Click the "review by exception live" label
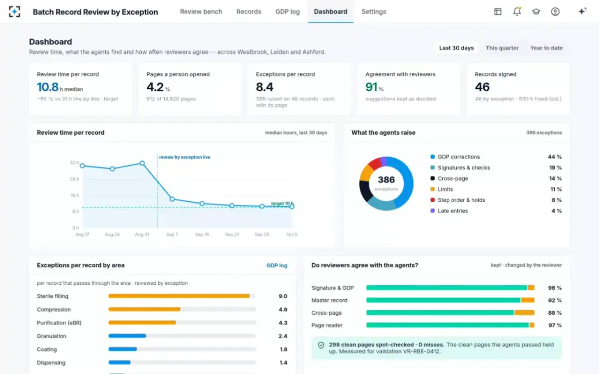 click(x=185, y=157)
